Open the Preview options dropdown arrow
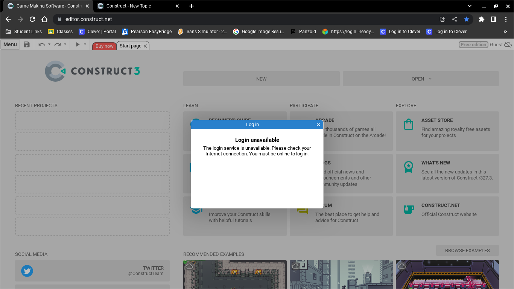 point(85,44)
